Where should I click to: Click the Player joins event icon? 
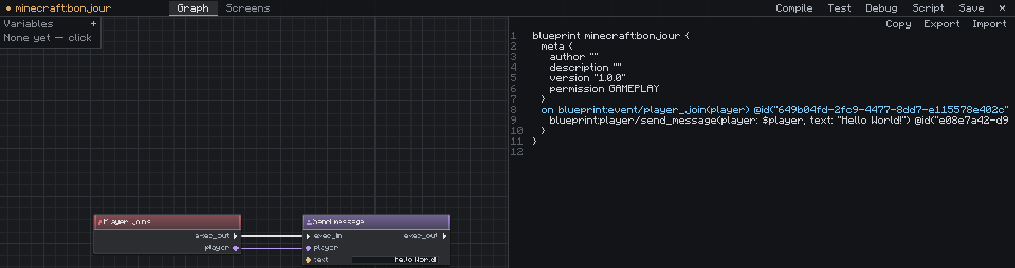[x=100, y=222]
